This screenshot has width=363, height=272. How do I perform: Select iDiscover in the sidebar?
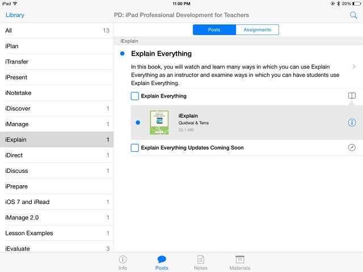57,108
